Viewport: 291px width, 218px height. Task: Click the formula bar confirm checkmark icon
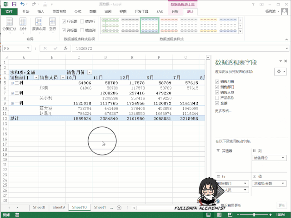[55, 49]
